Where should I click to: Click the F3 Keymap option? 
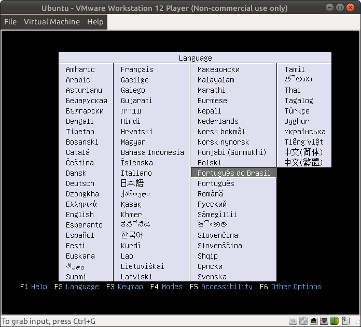click(124, 287)
